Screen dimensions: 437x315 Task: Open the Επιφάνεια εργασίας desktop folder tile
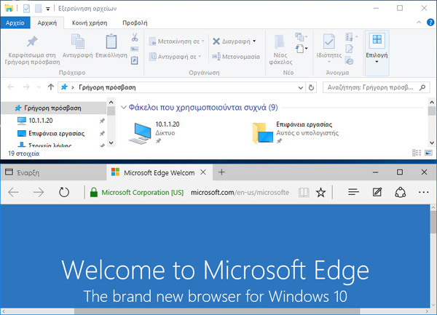point(296,132)
